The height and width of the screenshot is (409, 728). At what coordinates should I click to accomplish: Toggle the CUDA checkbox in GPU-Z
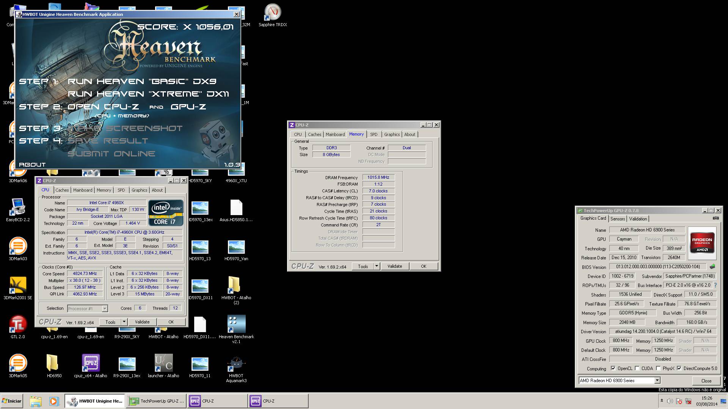pyautogui.click(x=637, y=368)
